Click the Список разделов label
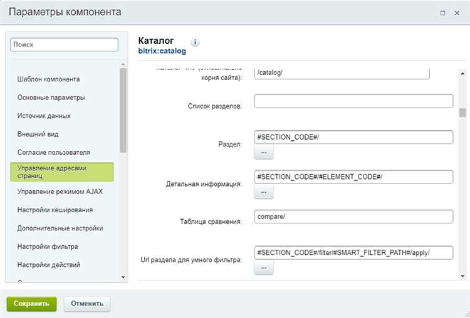This screenshot has height=318, width=470. coord(214,106)
